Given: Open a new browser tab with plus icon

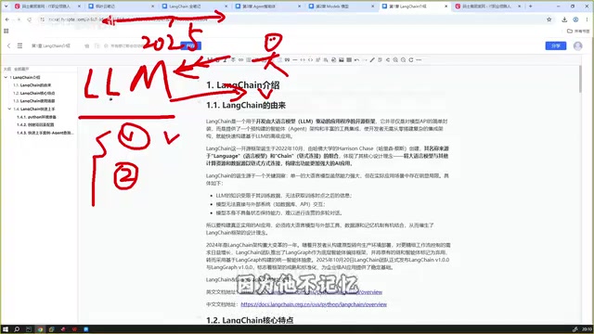Looking at the screenshot, I should click(x=530, y=6).
